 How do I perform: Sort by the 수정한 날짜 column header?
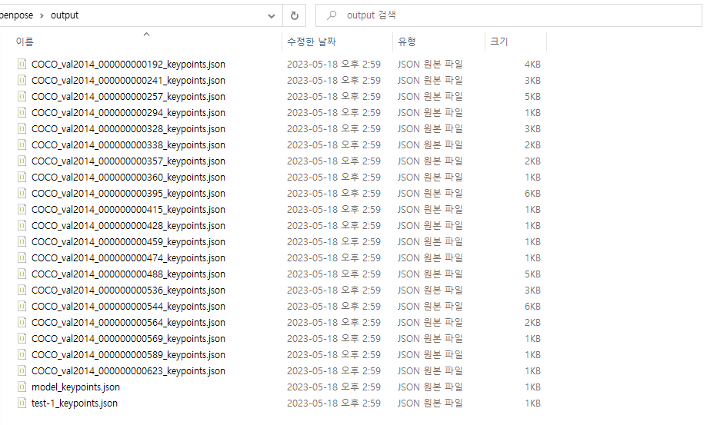click(312, 42)
